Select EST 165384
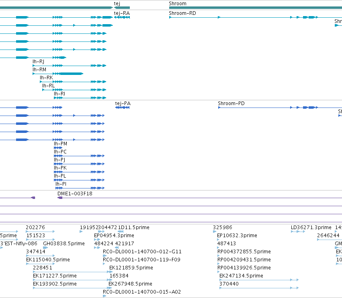Image resolution: width=342 pixels, height=298 pixels. (119, 276)
